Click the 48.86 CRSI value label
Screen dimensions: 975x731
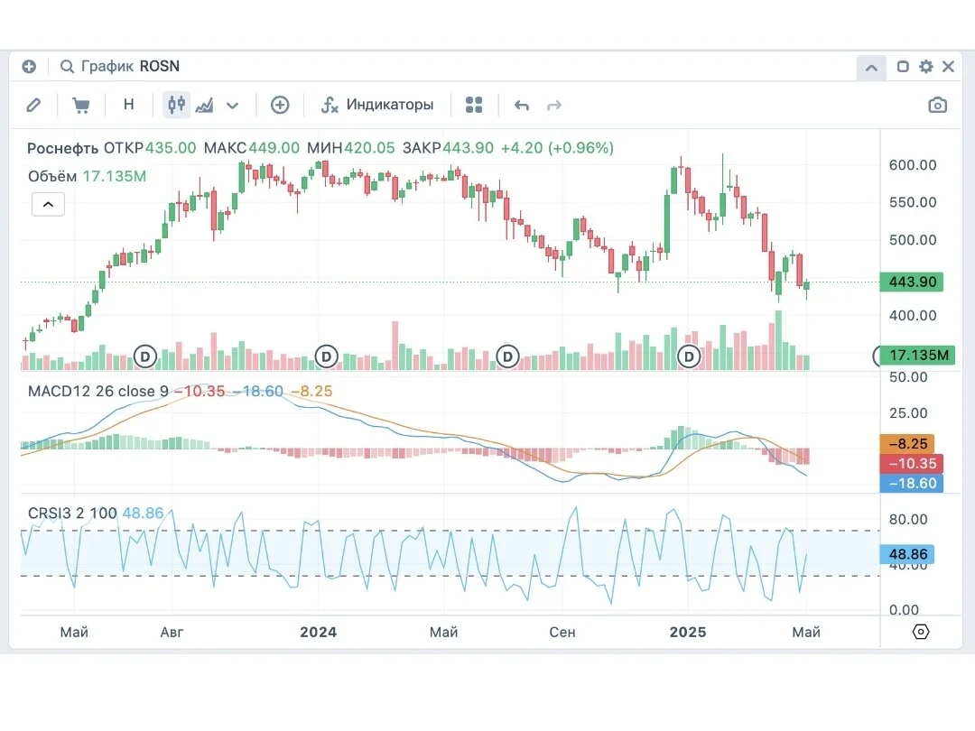click(x=907, y=554)
